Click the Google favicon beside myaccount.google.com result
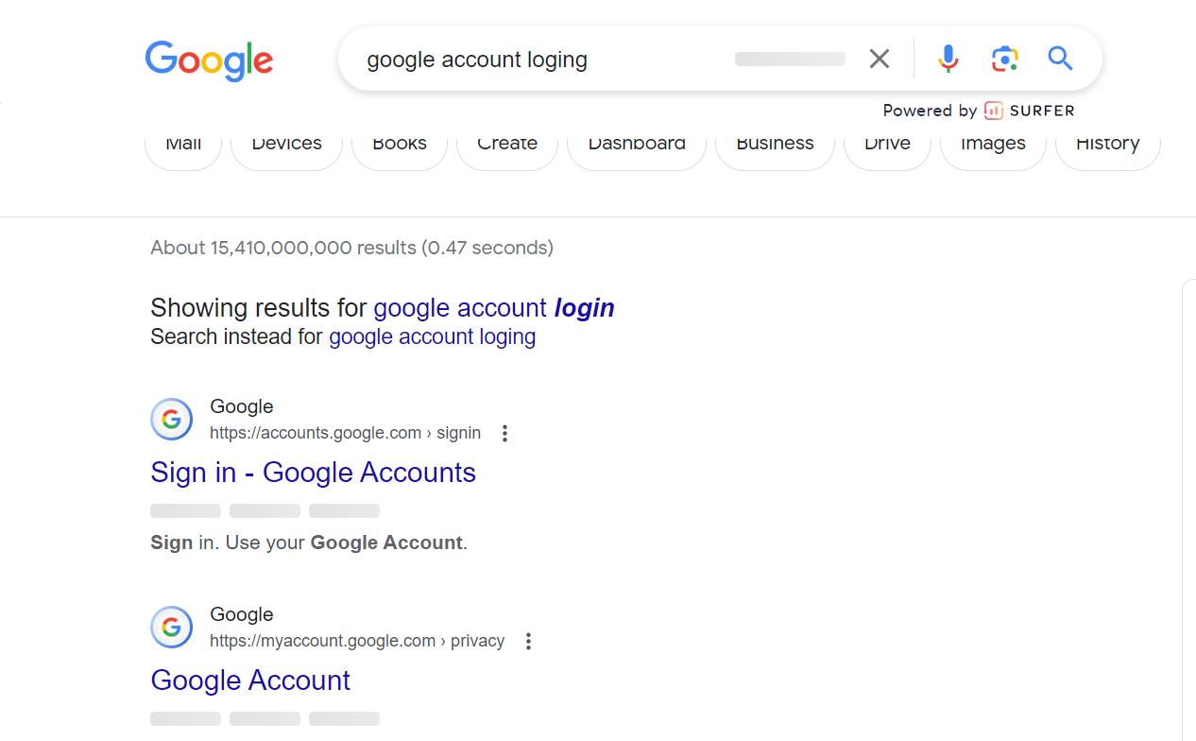The image size is (1196, 741). (x=171, y=627)
